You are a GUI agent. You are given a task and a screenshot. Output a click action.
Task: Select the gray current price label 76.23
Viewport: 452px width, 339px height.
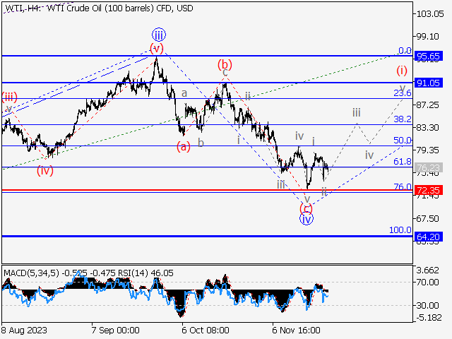[x=428, y=167]
